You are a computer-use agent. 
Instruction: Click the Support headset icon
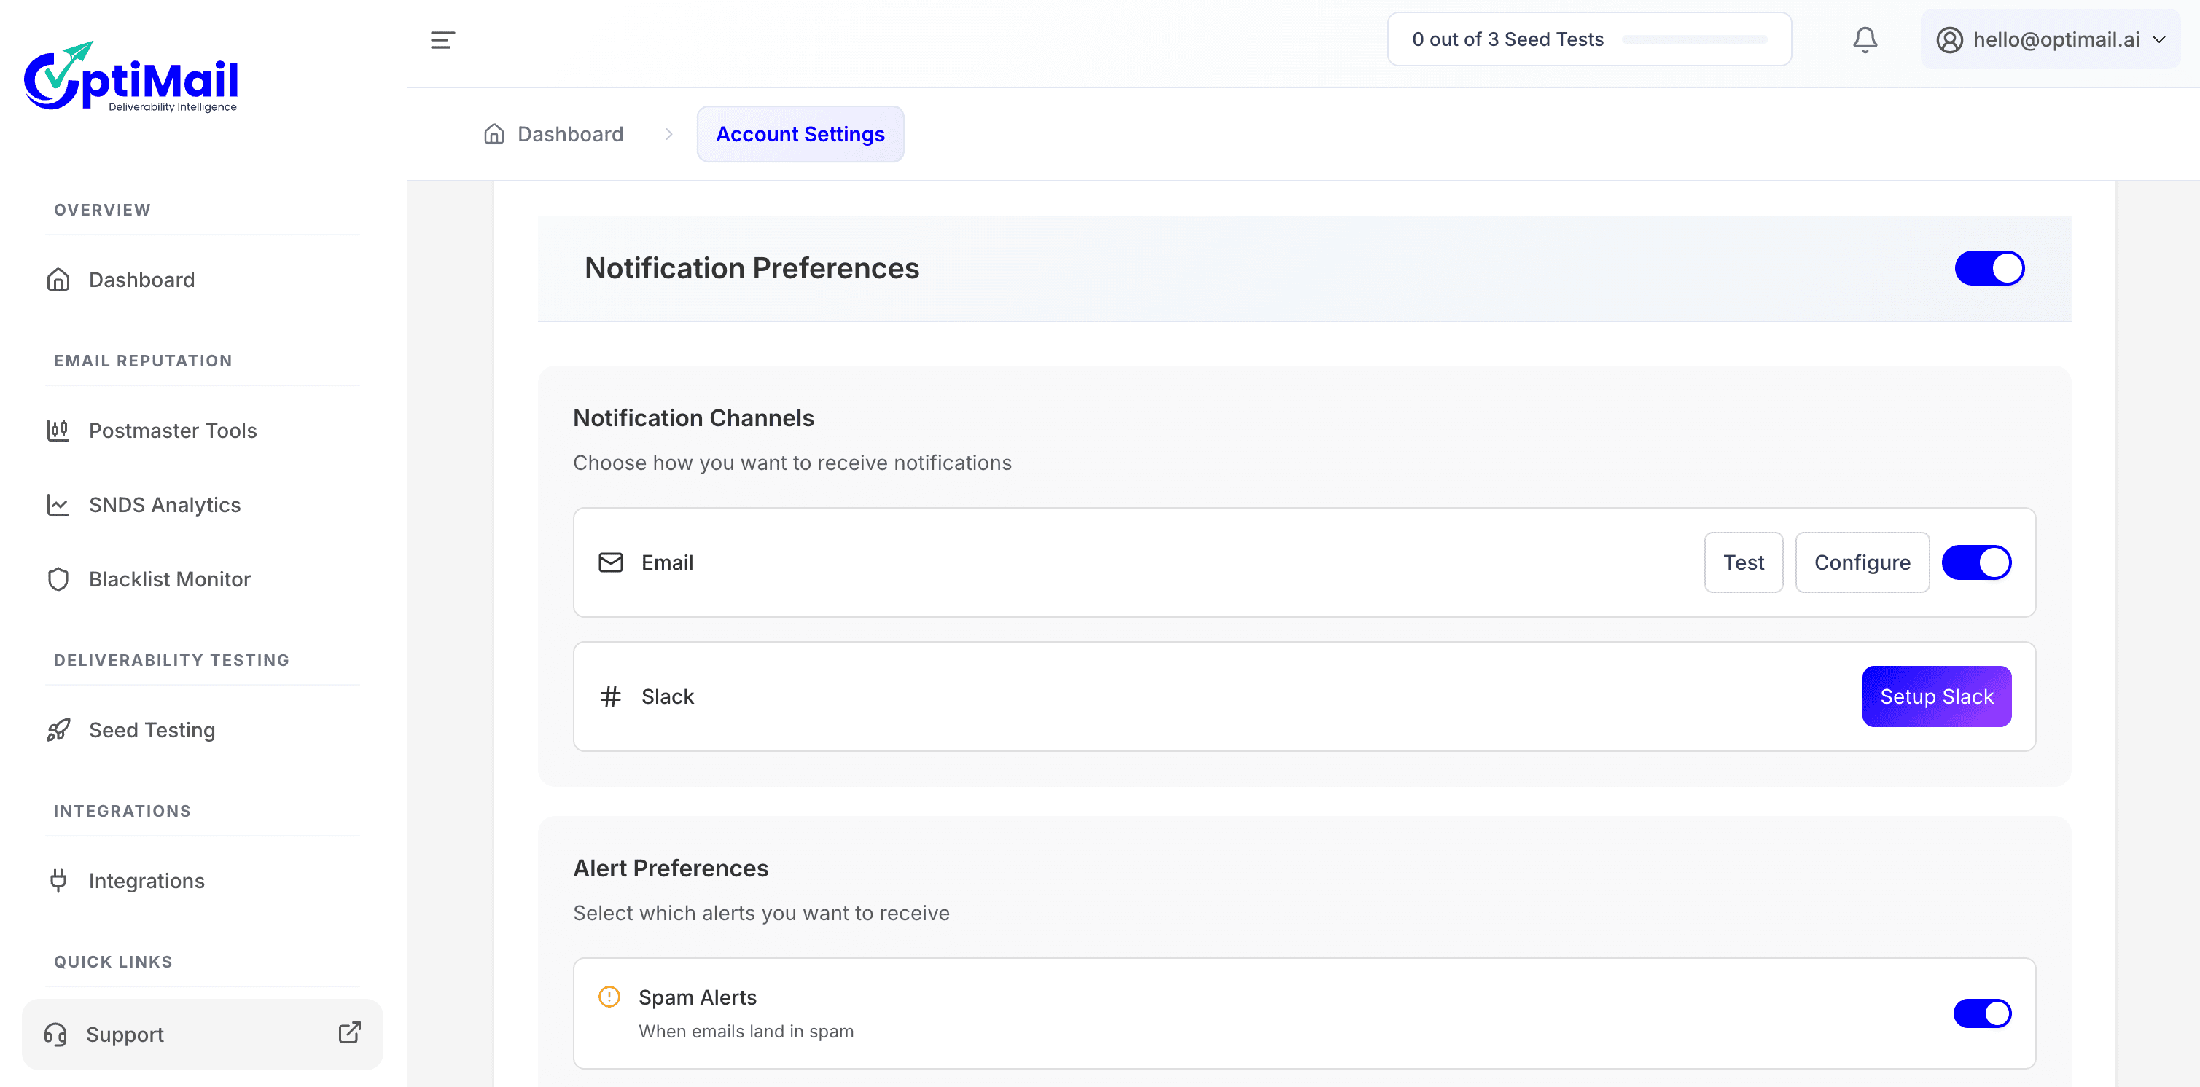coord(57,1034)
